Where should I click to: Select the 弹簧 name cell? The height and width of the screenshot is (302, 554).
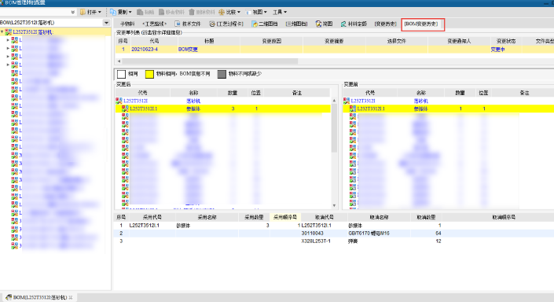point(353,241)
